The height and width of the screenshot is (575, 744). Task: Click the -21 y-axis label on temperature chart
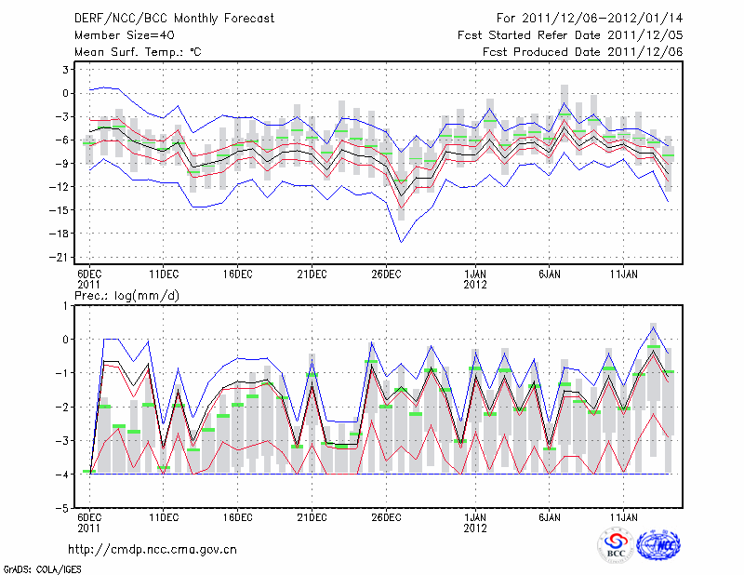(63, 257)
